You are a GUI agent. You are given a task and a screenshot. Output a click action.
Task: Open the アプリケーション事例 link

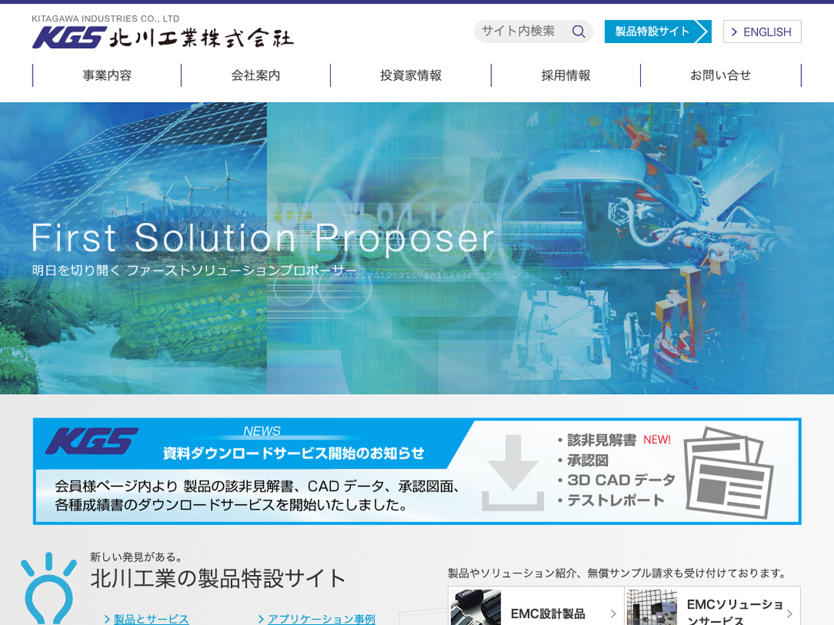click(321, 619)
